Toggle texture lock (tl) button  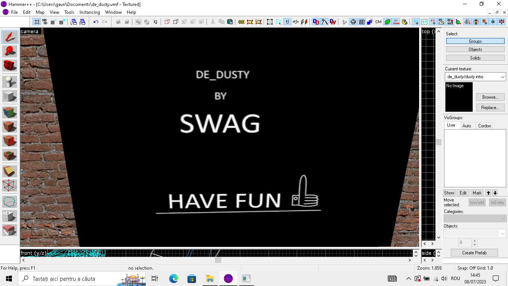click(287, 22)
